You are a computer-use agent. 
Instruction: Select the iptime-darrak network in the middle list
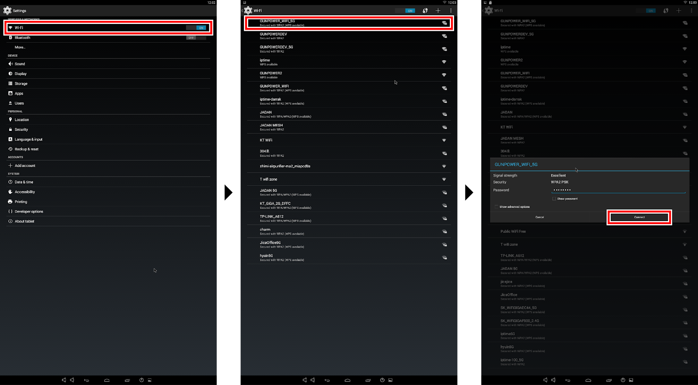pyautogui.click(x=349, y=101)
